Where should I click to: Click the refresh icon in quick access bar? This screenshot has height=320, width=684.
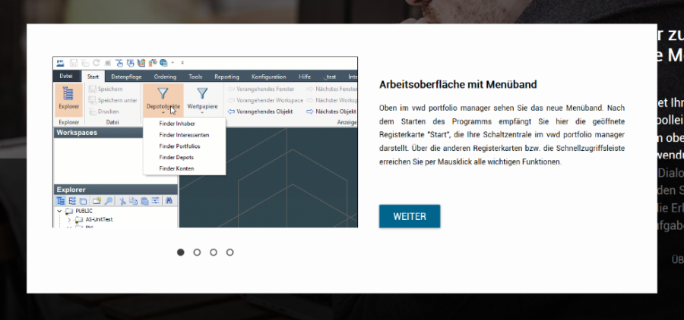pos(97,62)
